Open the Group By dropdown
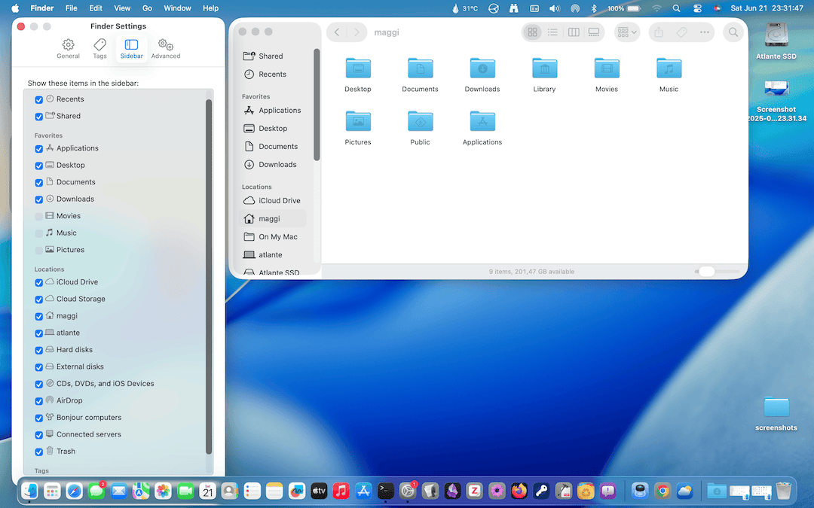This screenshot has height=508, width=814. tap(626, 32)
